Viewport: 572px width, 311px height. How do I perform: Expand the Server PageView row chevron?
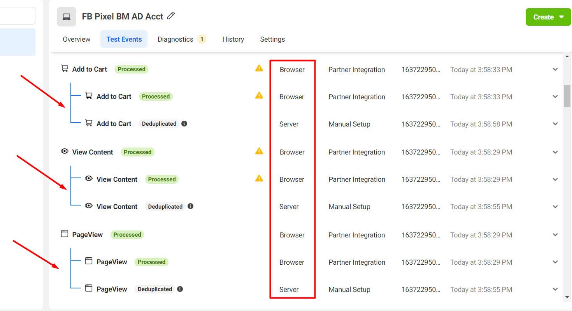pyautogui.click(x=555, y=290)
